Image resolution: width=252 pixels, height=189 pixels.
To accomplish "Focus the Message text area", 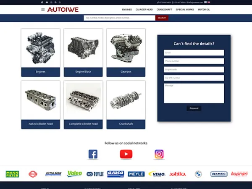I will pyautogui.click(x=194, y=93).
